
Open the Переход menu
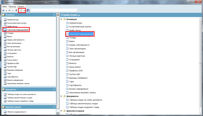coord(12,7)
